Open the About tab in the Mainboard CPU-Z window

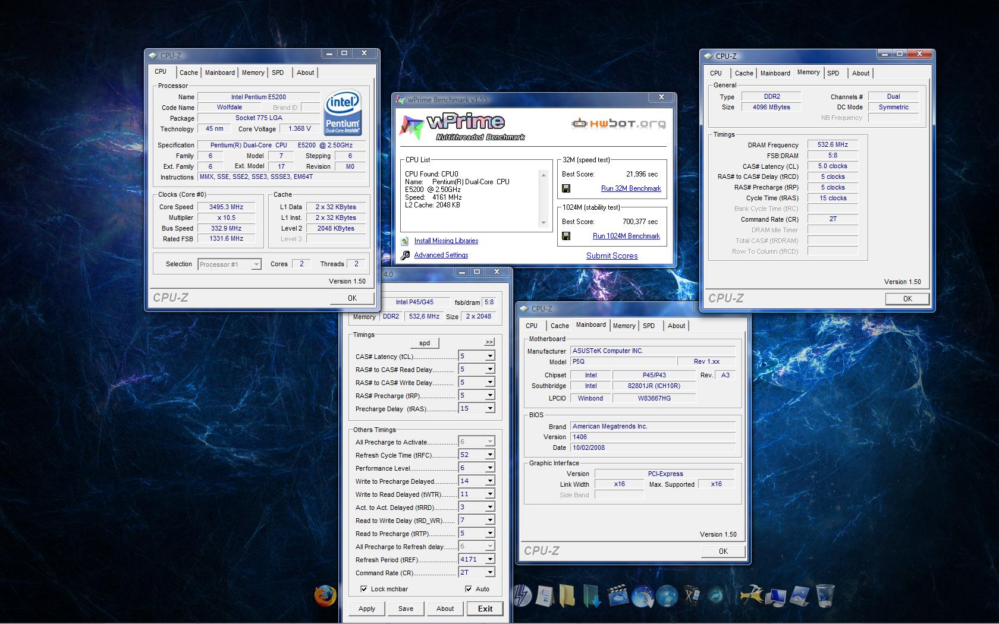tap(676, 326)
